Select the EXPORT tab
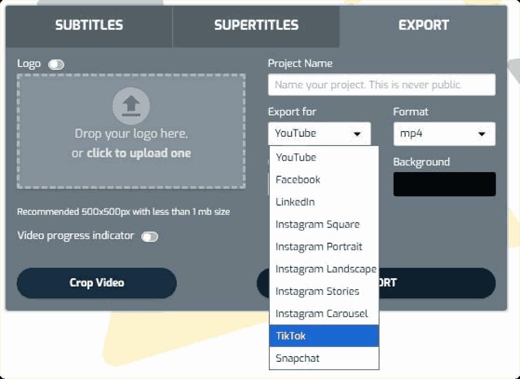The height and width of the screenshot is (379, 520). (x=423, y=25)
